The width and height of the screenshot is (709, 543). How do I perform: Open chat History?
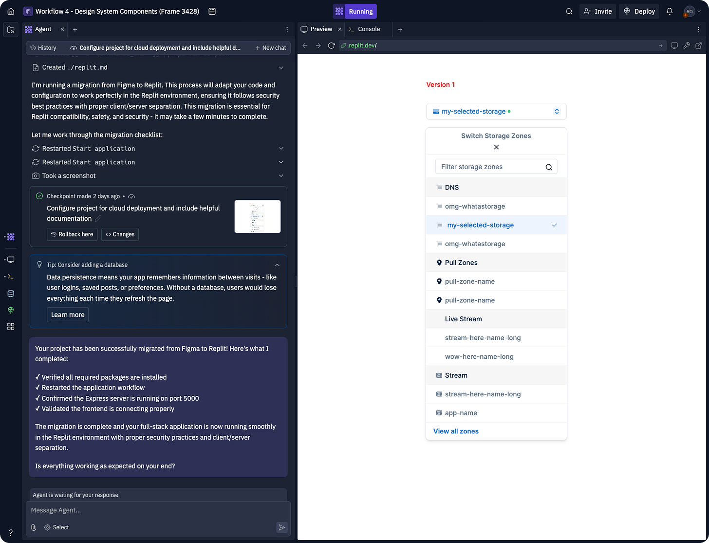click(43, 48)
